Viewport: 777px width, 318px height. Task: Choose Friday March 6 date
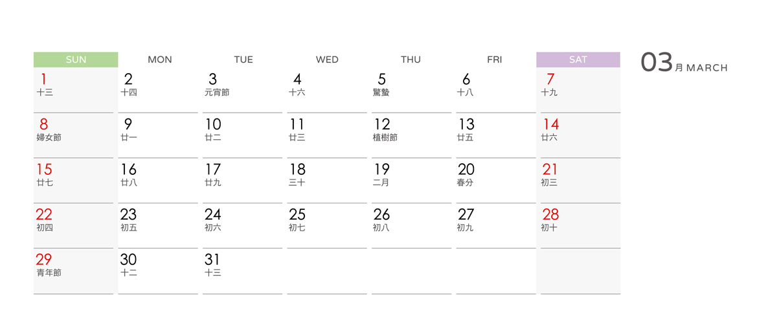pyautogui.click(x=495, y=90)
